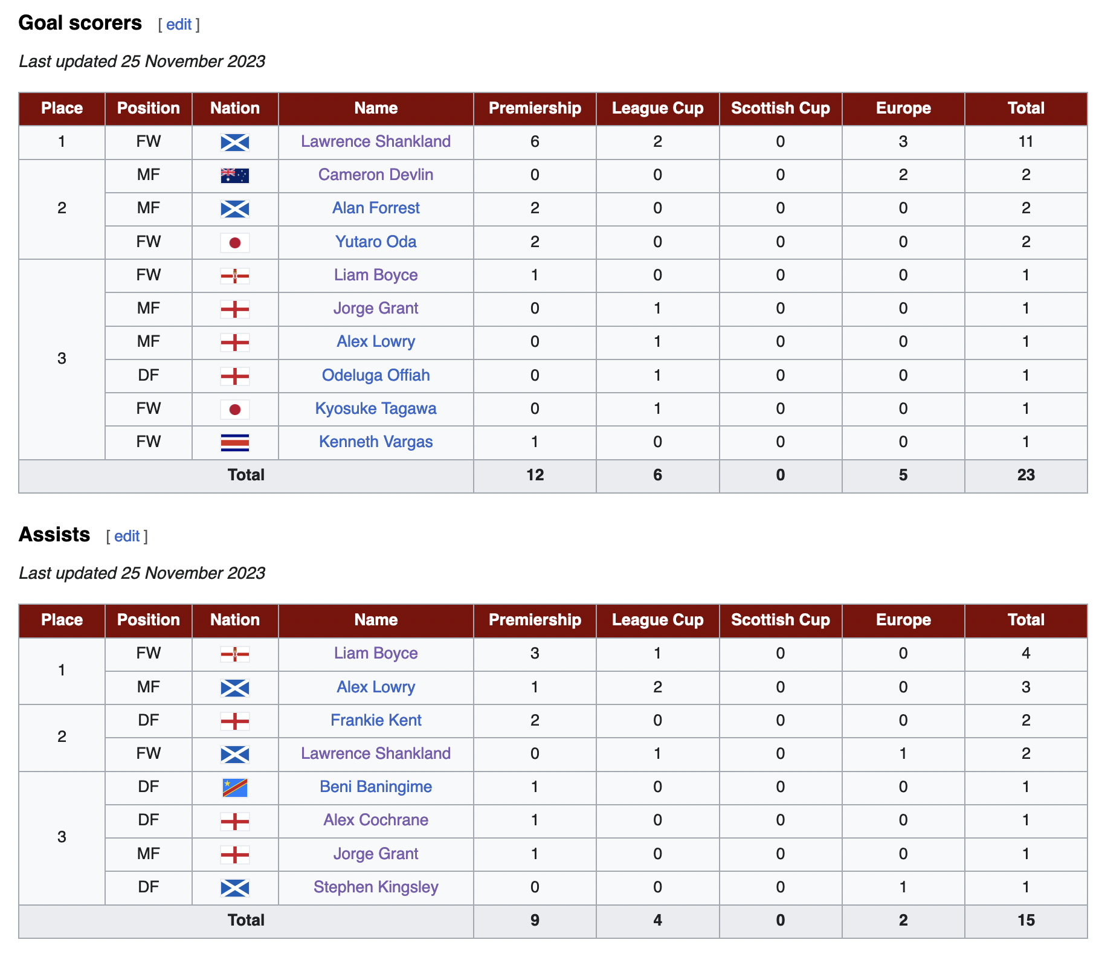Screen dimensions: 1102x957
Task: Click the Europe column header in assists table
Action: point(903,620)
